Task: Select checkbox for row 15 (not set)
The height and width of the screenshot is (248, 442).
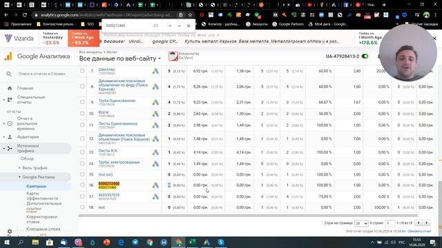Action: 82,174
